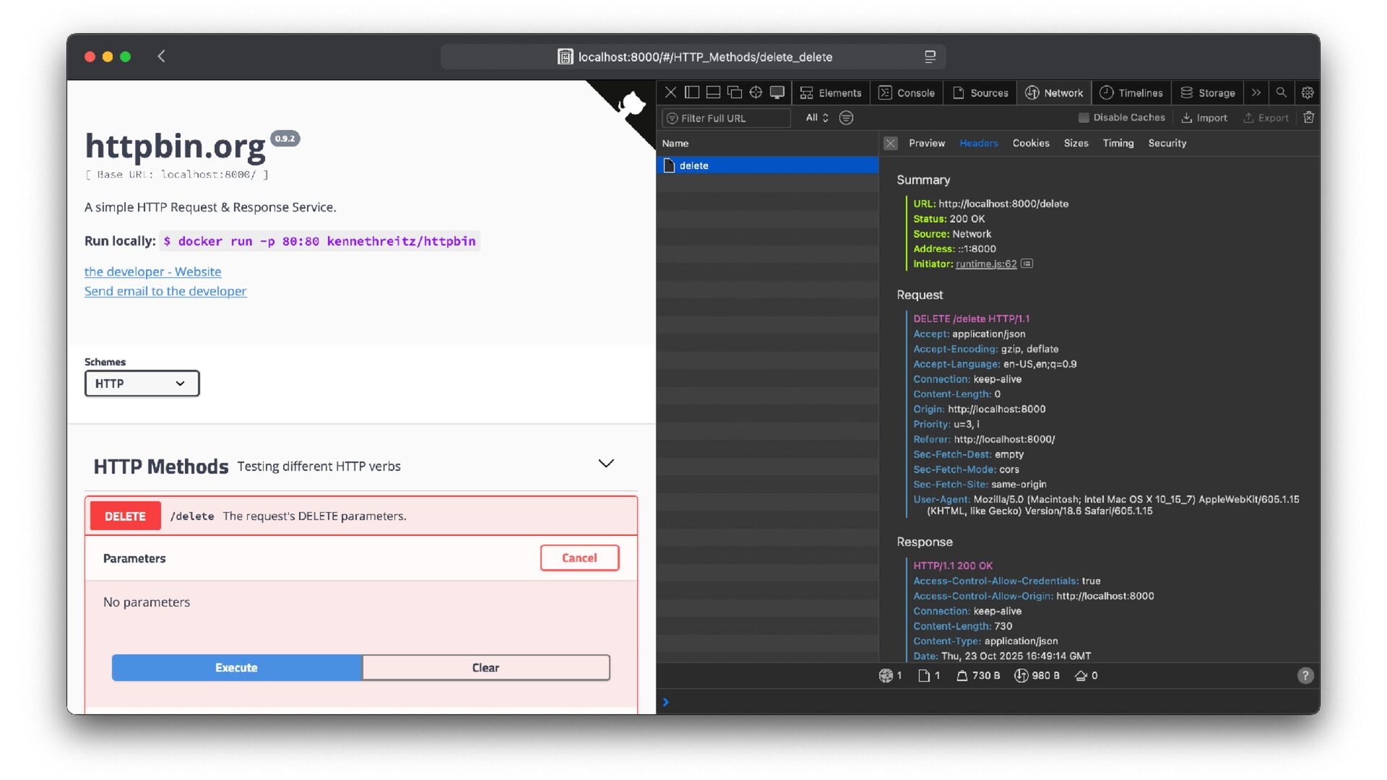Toggle group media requests filter icon
The width and height of the screenshot is (1387, 780).
(846, 118)
